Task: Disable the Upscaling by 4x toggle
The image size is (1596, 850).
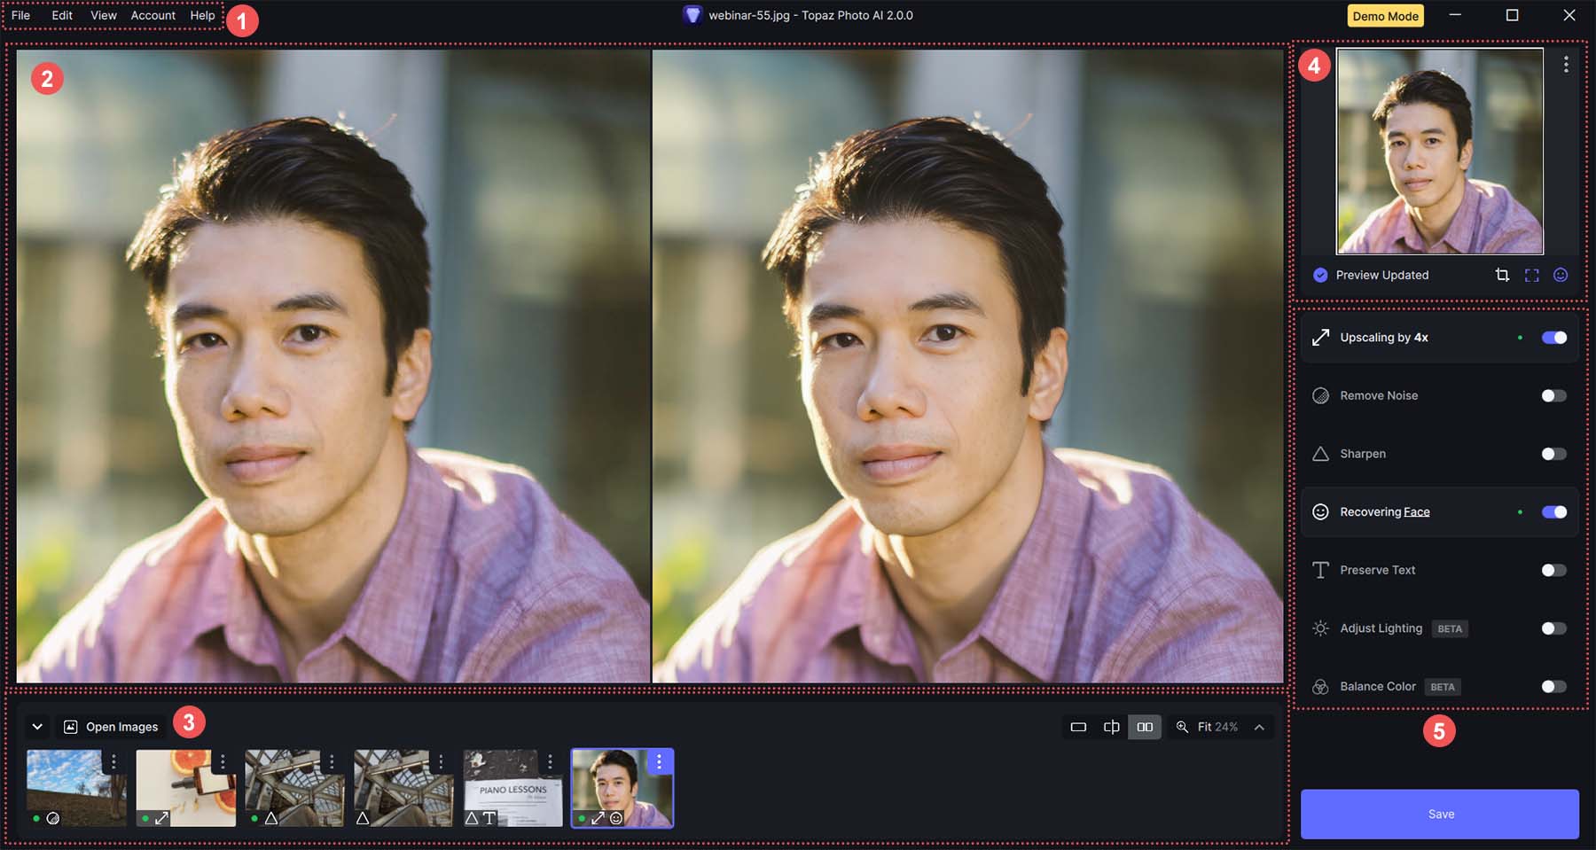Action: pyautogui.click(x=1553, y=338)
